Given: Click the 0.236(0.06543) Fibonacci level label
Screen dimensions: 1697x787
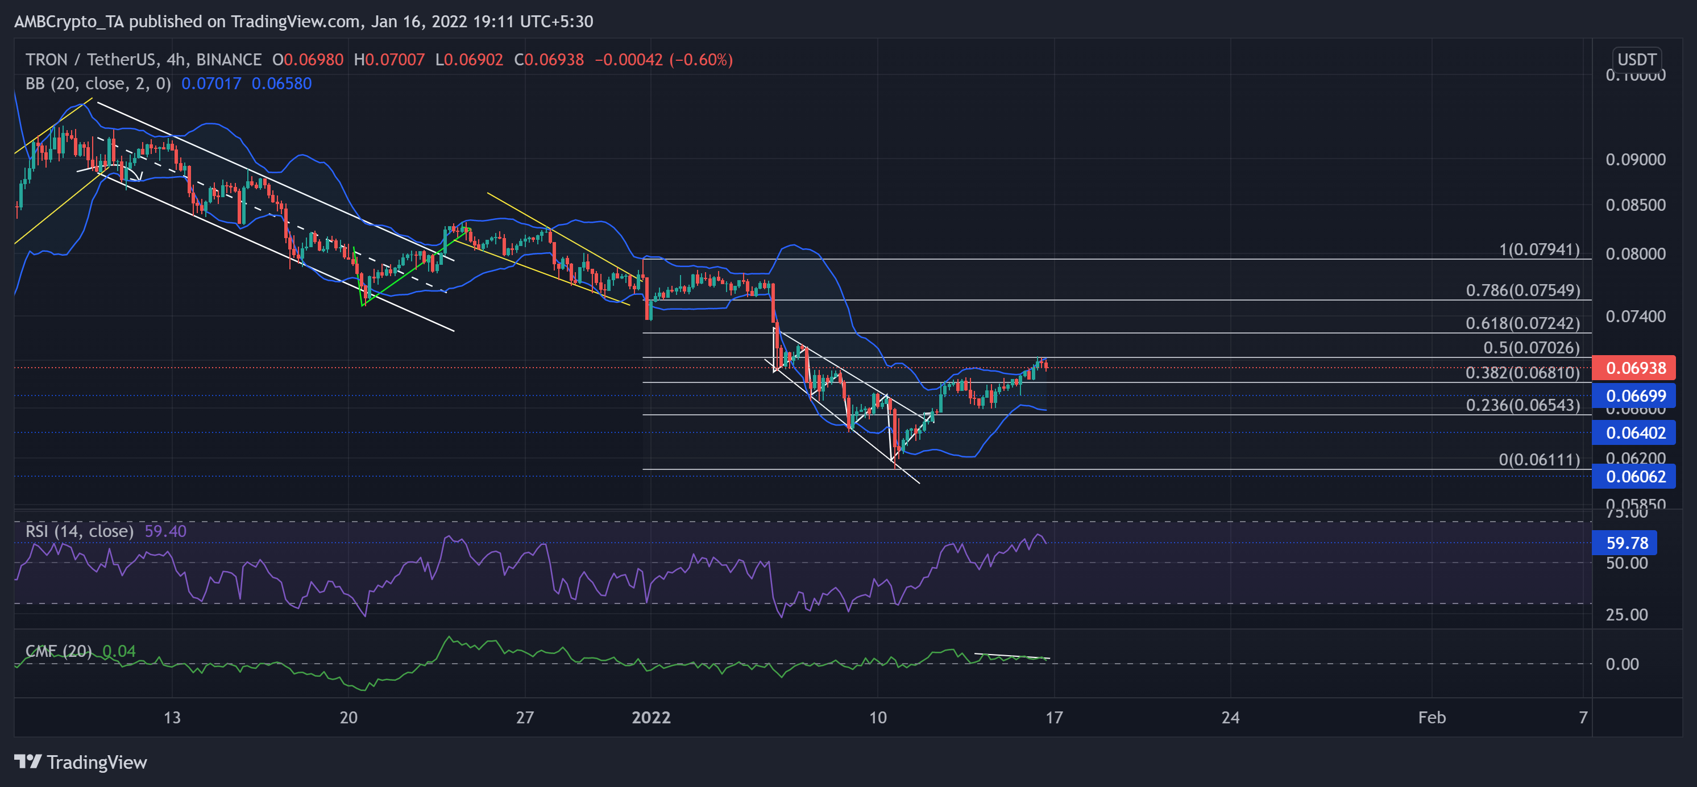Looking at the screenshot, I should (x=1522, y=405).
